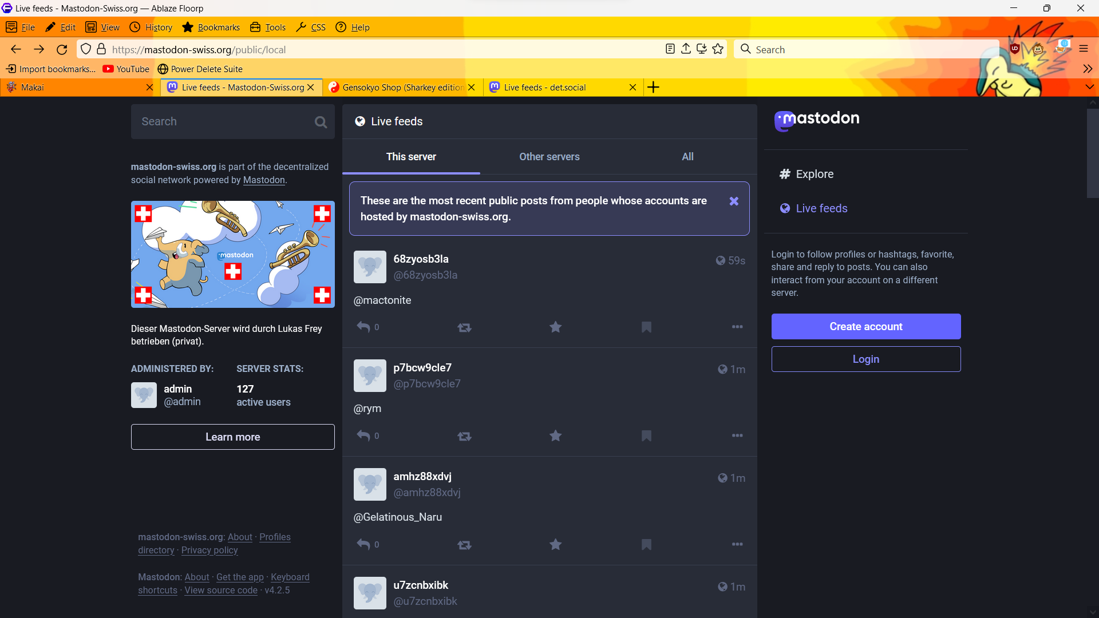
Task: Click the share page icon in address bar
Action: 686,49
